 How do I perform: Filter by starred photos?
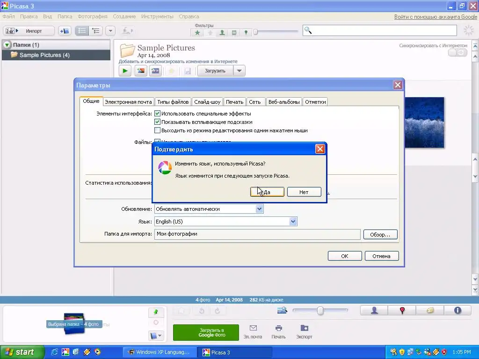197,32
